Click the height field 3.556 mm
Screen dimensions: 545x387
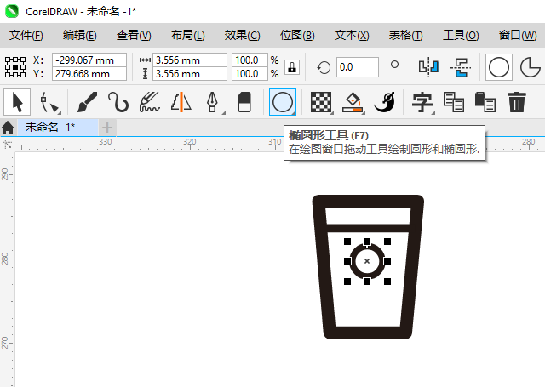[190, 74]
